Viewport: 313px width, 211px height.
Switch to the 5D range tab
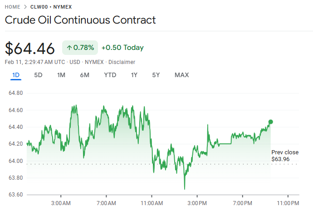pyautogui.click(x=39, y=75)
